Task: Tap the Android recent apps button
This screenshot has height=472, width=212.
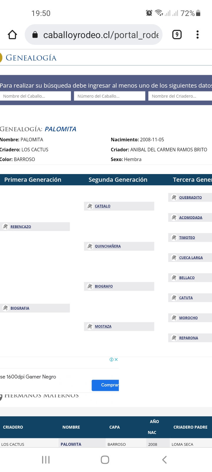Action: point(46,460)
